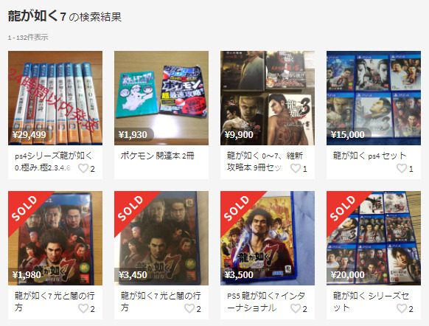Open the ¥29,499 PS4 series bundle photo
Image resolution: width=429 pixels, height=326 pixels.
[x=55, y=98]
